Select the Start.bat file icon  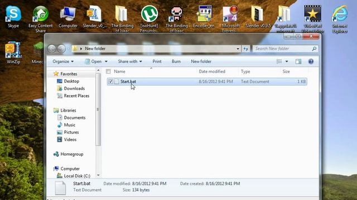point(117,82)
